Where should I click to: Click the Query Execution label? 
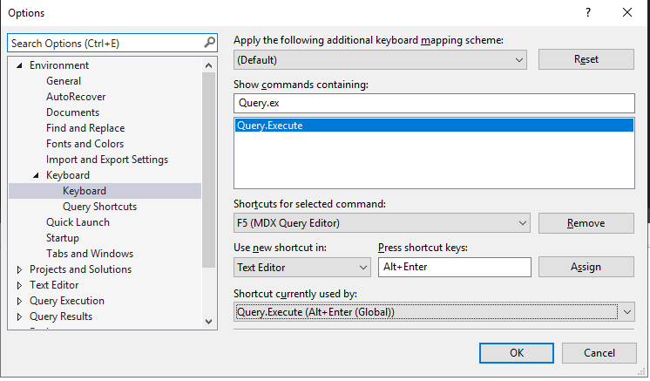click(67, 301)
